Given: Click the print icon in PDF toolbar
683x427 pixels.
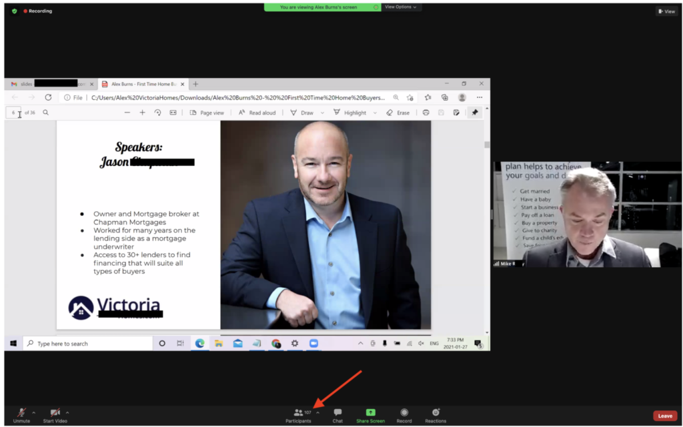Looking at the screenshot, I should pos(426,113).
